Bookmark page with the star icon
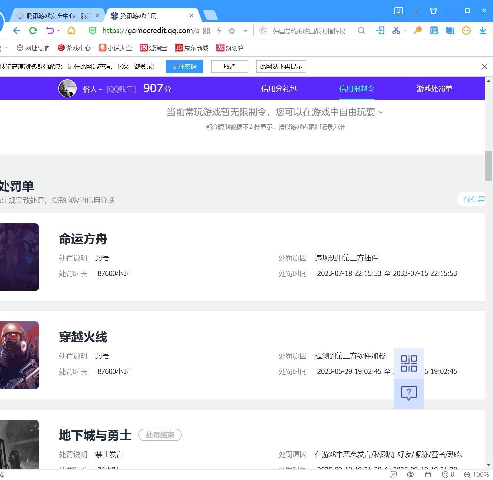This screenshot has width=493, height=480. click(x=232, y=31)
